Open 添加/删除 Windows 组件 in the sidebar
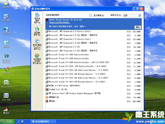The height and width of the screenshot is (124, 165). pos(37,44)
